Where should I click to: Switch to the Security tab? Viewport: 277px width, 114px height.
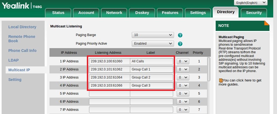point(254,13)
